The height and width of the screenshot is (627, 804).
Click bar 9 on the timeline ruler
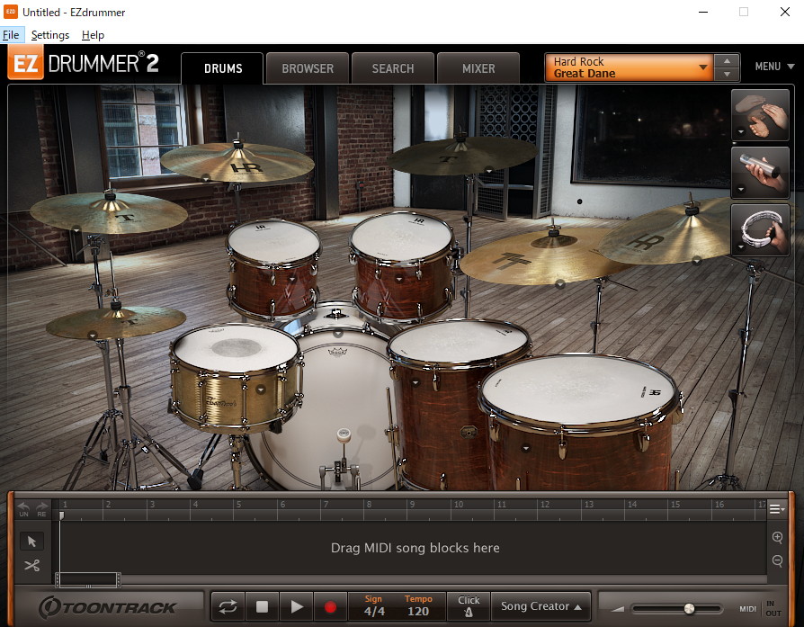412,505
